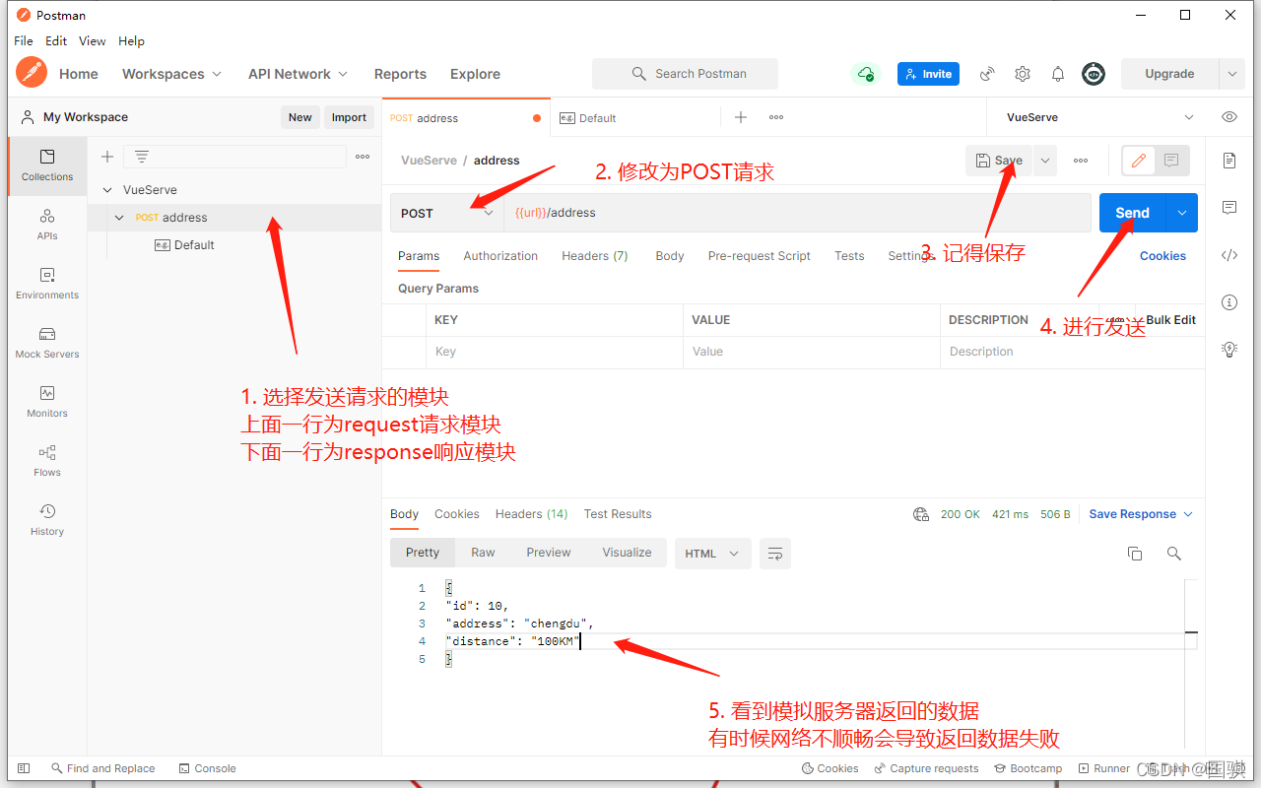
Task: Open the File menu
Action: point(24,41)
